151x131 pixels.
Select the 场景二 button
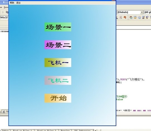coord(58,45)
